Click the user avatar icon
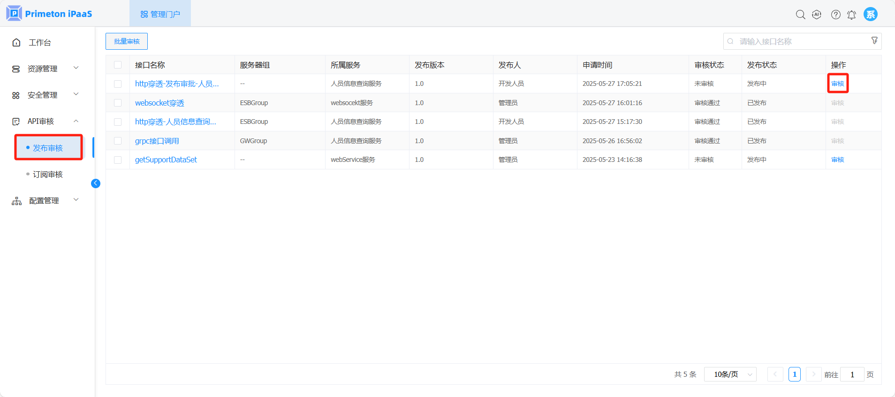 click(x=870, y=14)
